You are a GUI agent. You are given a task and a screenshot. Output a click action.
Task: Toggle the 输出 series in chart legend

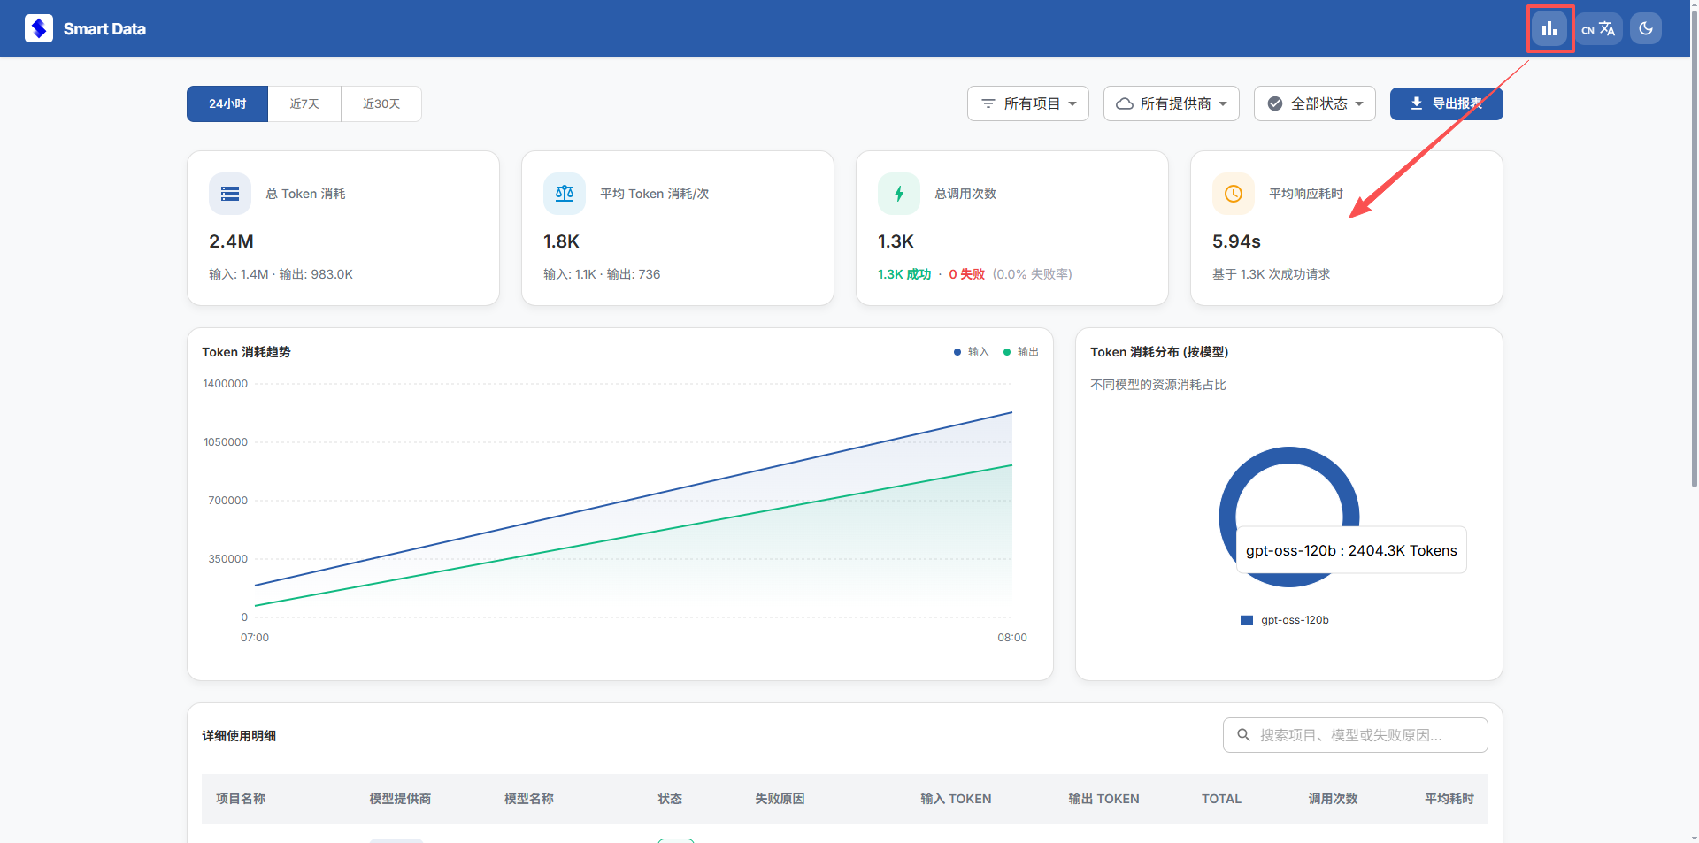click(x=1021, y=352)
